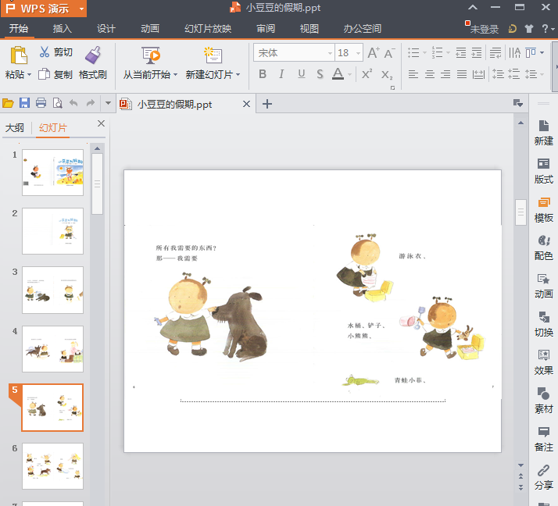Click the Print icon
This screenshot has width=558, height=506.
pyautogui.click(x=41, y=103)
